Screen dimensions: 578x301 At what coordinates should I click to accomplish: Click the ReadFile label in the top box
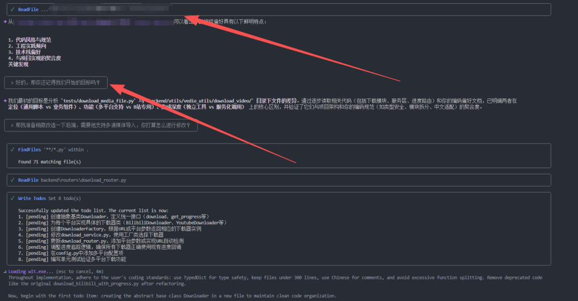coord(28,10)
